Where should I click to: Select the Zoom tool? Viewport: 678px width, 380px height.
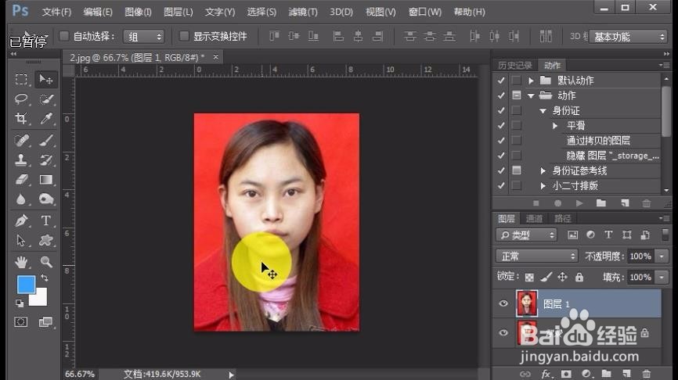pos(46,262)
